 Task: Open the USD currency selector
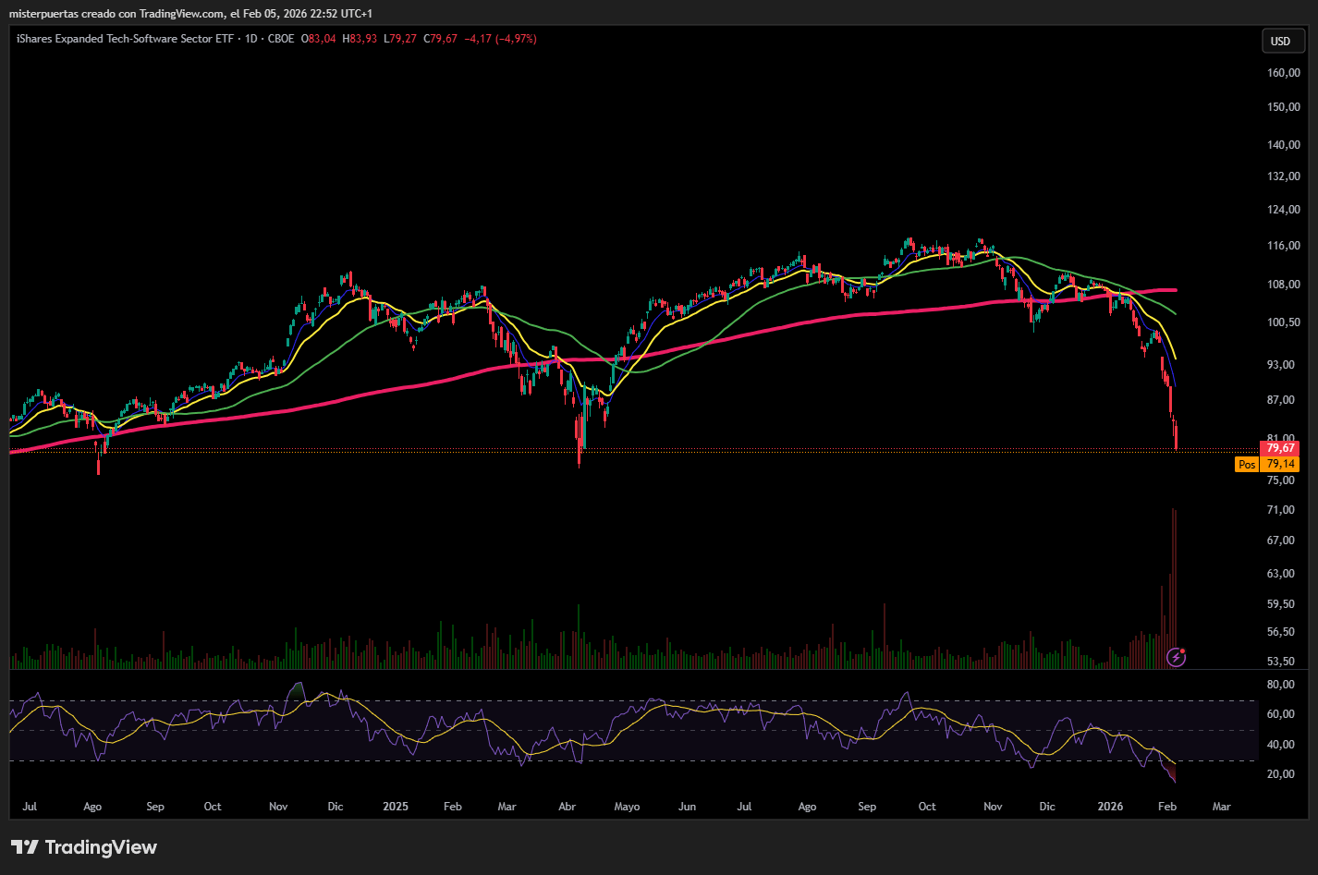tap(1283, 41)
